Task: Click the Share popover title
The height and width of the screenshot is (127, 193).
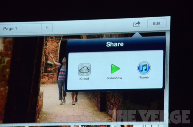Action: pyautogui.click(x=115, y=44)
